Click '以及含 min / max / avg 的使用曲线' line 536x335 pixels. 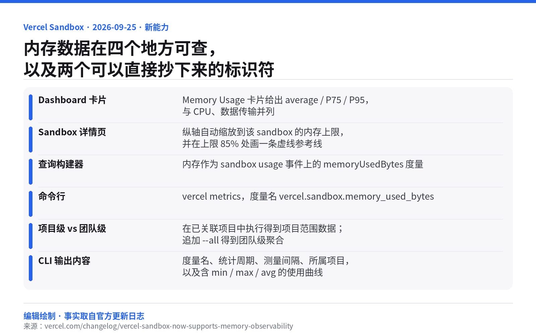(x=253, y=272)
